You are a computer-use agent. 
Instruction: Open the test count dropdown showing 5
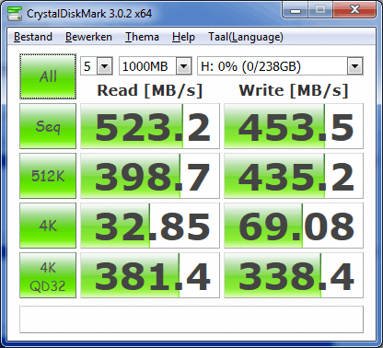[x=97, y=66]
